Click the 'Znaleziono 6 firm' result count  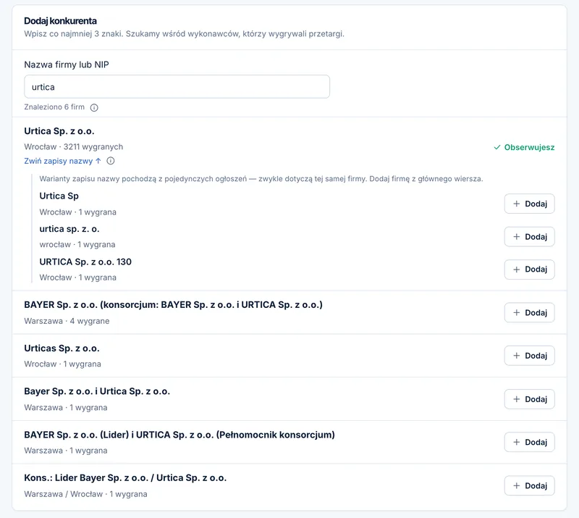pos(54,106)
